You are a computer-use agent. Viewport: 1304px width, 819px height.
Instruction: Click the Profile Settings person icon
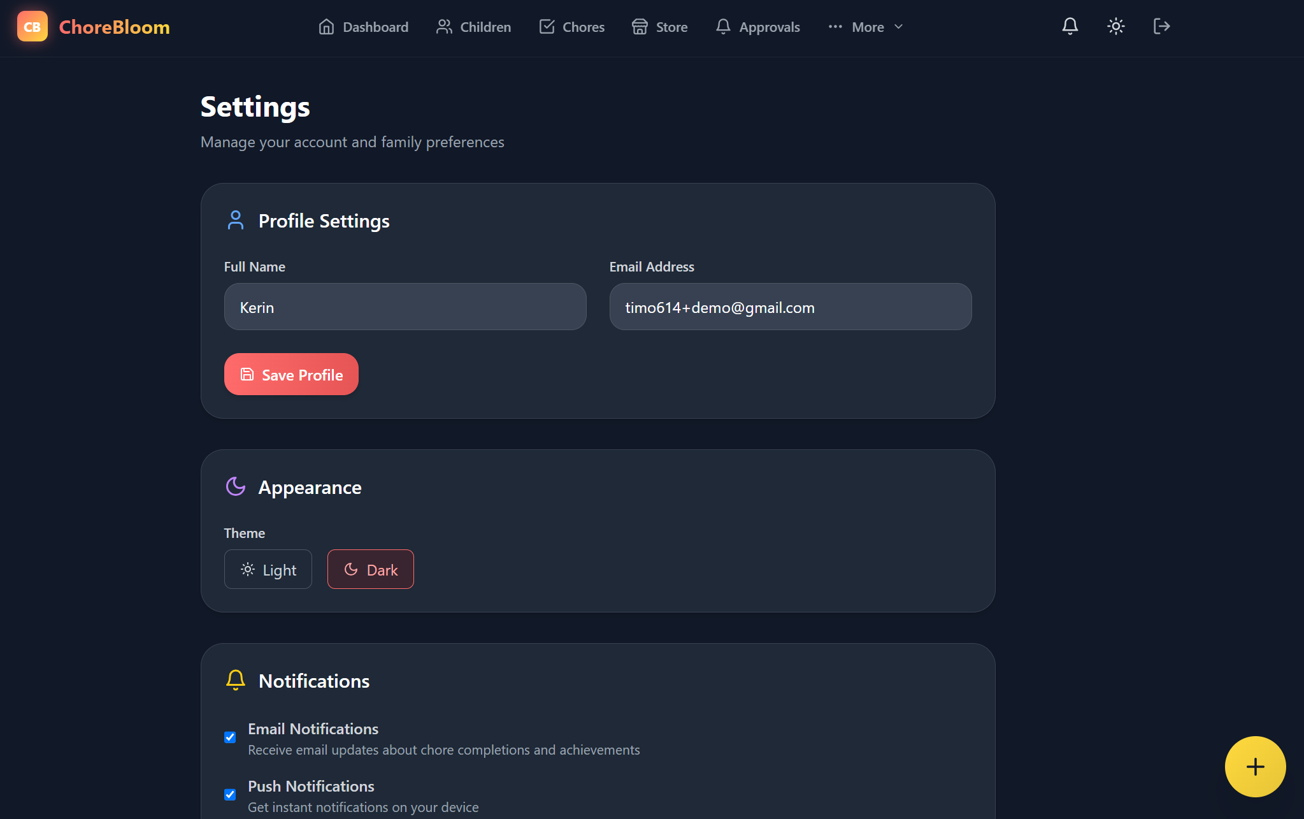(236, 221)
